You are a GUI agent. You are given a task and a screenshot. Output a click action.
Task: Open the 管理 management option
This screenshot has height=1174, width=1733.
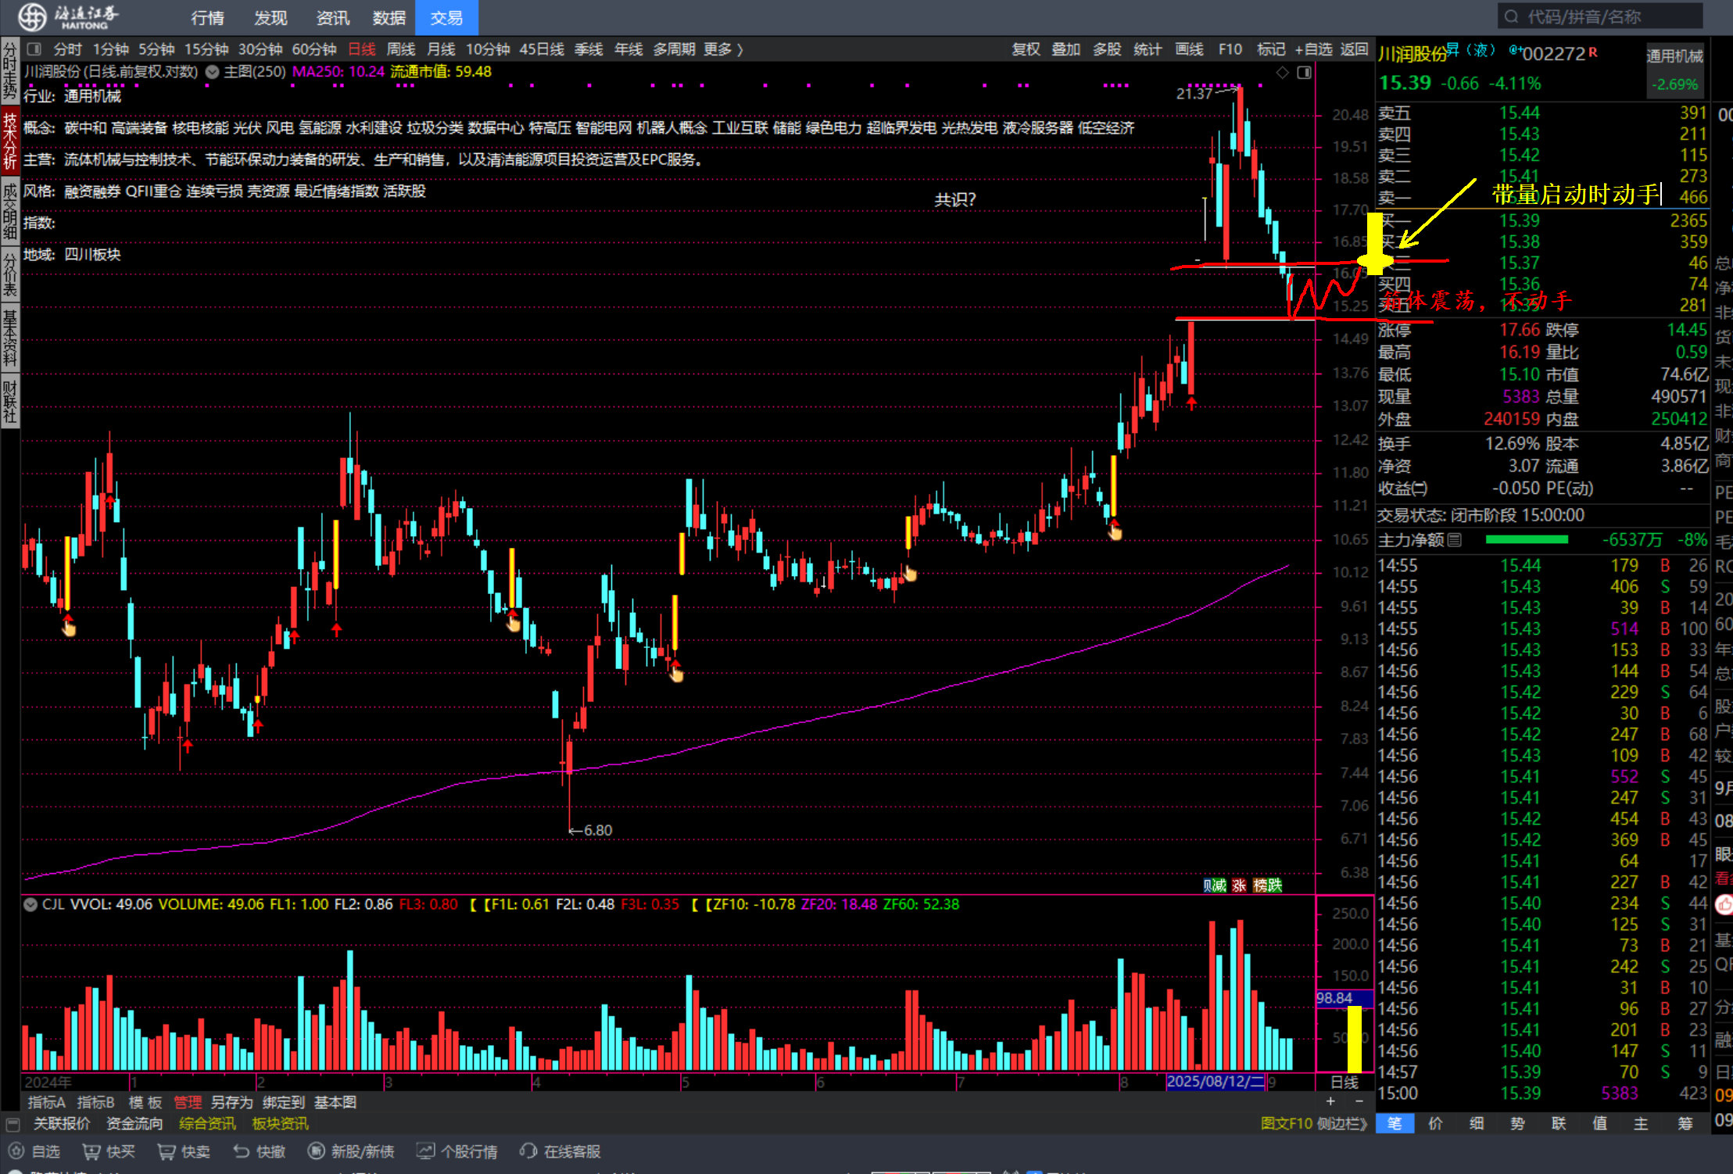[188, 1102]
